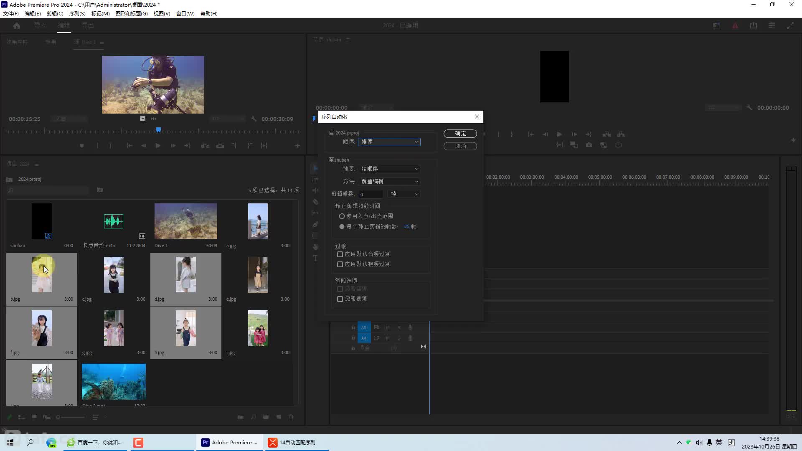Screen dimensions: 802x451
Task: Switch to the 效果控件 panel tab
Action: point(17,42)
